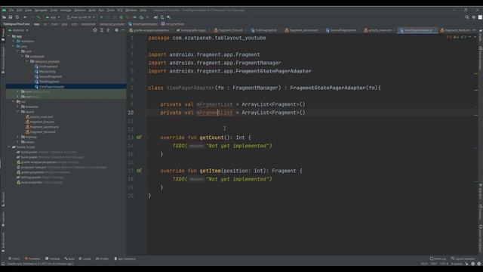This screenshot has height=272, width=483.
Task: Click the status bar icon at bottom left
Action: [x=3, y=264]
